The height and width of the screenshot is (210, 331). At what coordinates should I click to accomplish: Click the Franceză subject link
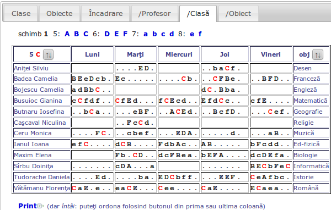[x=307, y=79]
